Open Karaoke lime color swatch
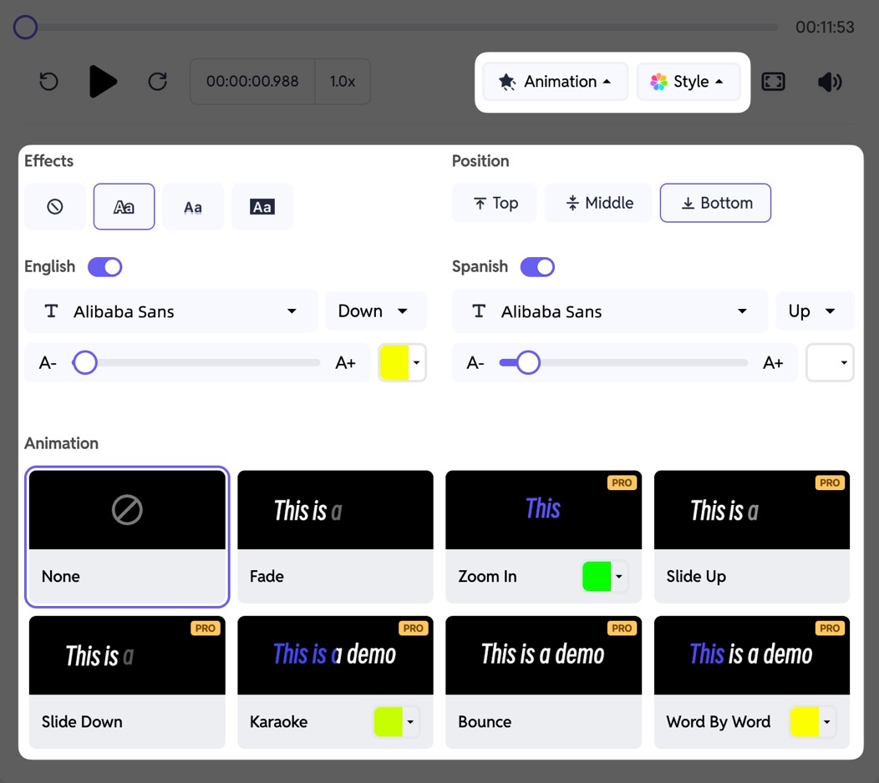This screenshot has width=879, height=783. [x=396, y=722]
